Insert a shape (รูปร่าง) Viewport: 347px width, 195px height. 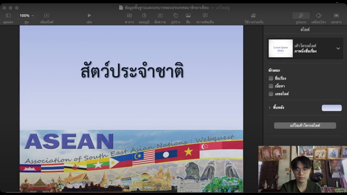point(175,16)
